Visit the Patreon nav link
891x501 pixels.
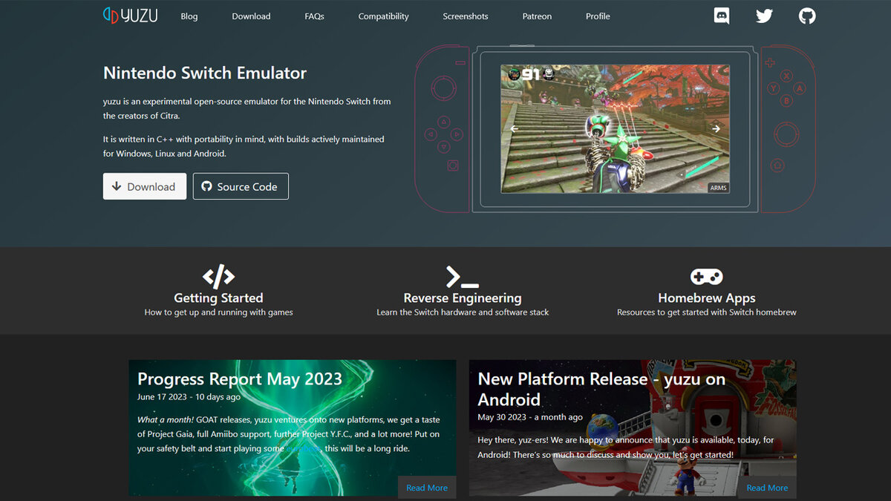pos(537,16)
